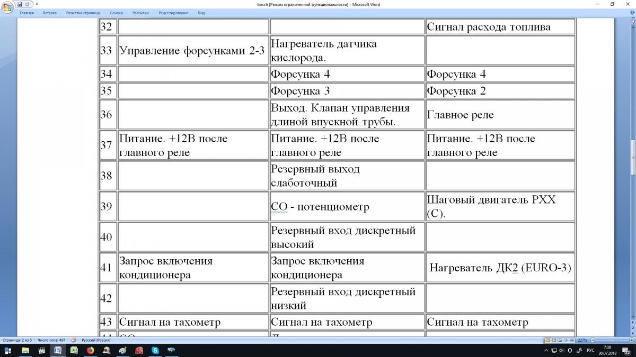Select the Разметка страницы tab
The width and height of the screenshot is (636, 357).
pos(83,13)
